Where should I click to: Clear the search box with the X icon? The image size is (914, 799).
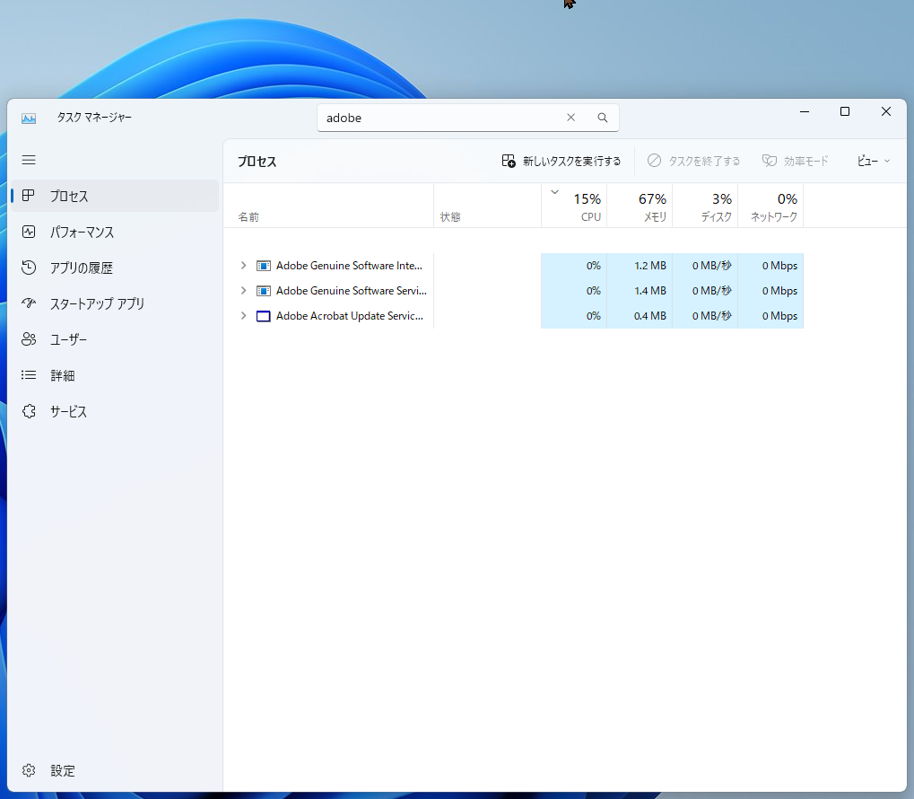pyautogui.click(x=570, y=118)
